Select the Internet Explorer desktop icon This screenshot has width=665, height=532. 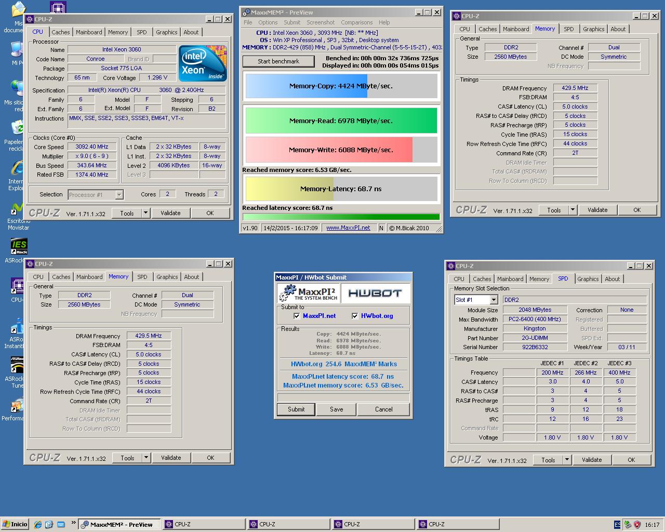(x=17, y=168)
